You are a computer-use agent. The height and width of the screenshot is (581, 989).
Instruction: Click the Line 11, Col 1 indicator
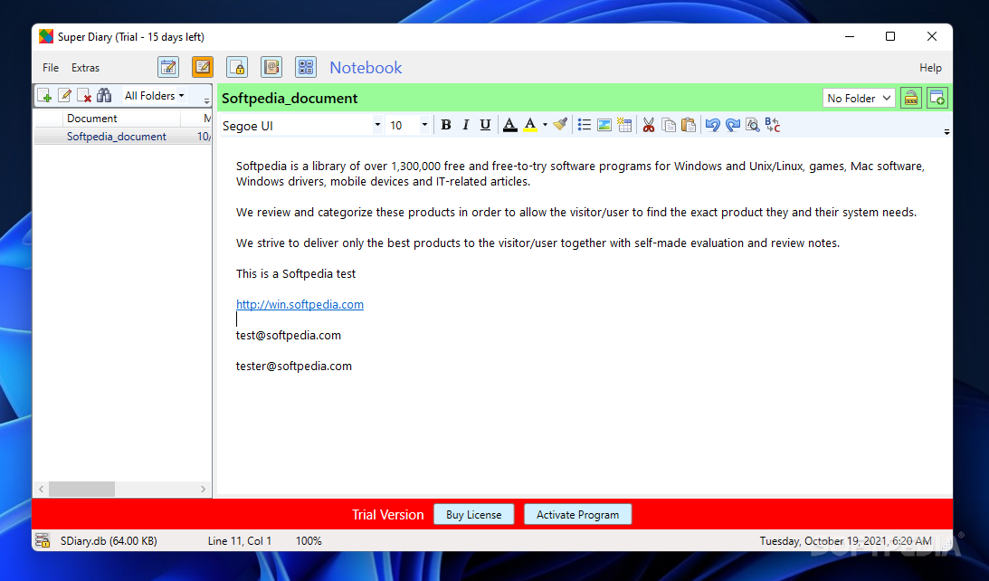tap(240, 540)
